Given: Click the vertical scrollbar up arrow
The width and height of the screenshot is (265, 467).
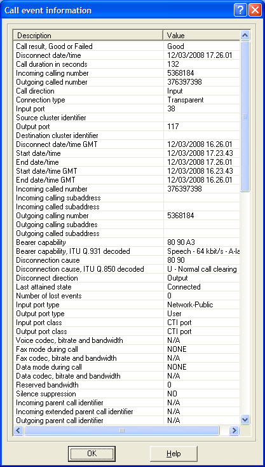Looking at the screenshot, I should (245, 36).
